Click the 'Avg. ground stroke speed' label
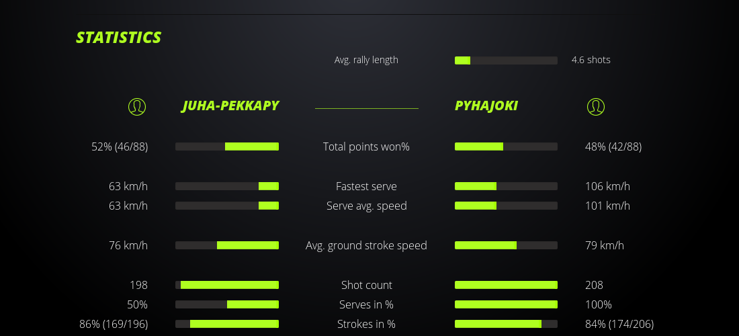This screenshot has width=739, height=336. pos(366,245)
